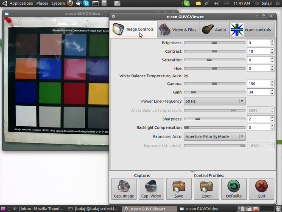This screenshot has height=212, width=282.
Task: Open the calculator from top panel
Action: [x=104, y=3]
